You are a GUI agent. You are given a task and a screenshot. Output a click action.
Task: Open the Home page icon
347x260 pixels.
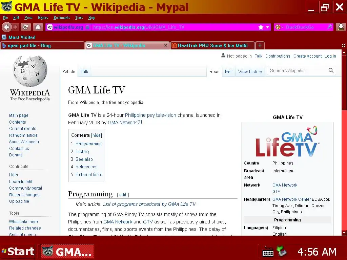(x=38, y=27)
